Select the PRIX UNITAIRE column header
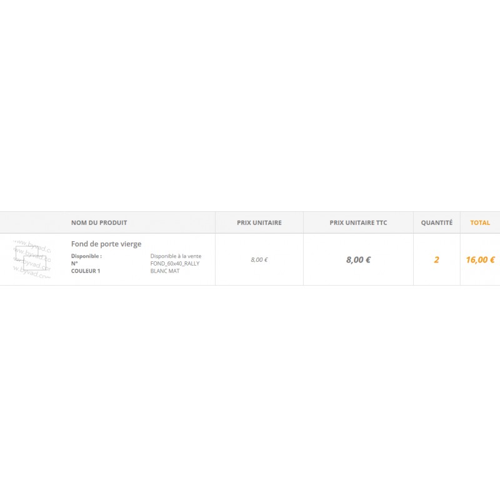This screenshot has width=500, height=500. point(259,222)
